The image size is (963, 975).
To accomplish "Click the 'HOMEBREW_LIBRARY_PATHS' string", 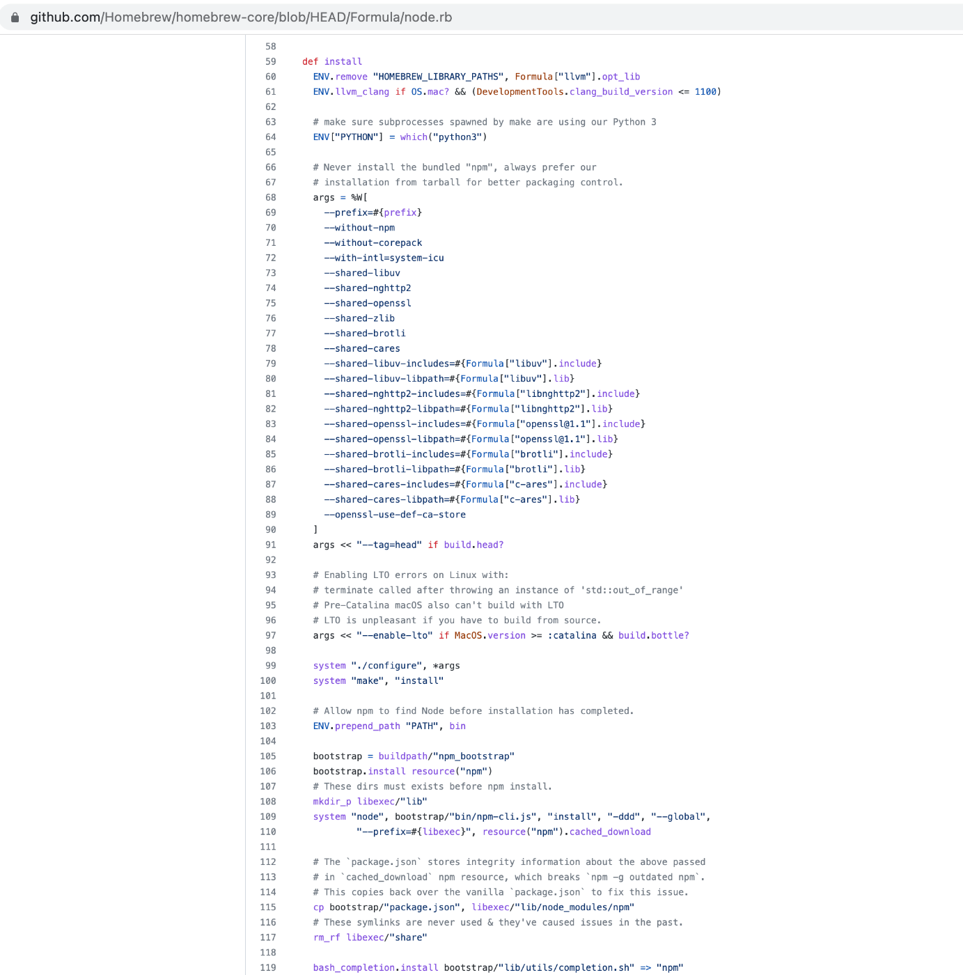I will (438, 77).
